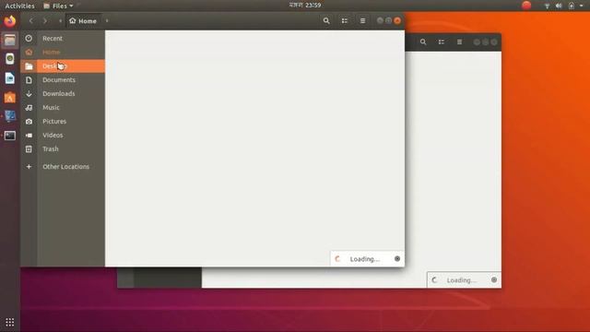Click the Documents file icon
The height and width of the screenshot is (332, 590).
pyautogui.click(x=29, y=80)
